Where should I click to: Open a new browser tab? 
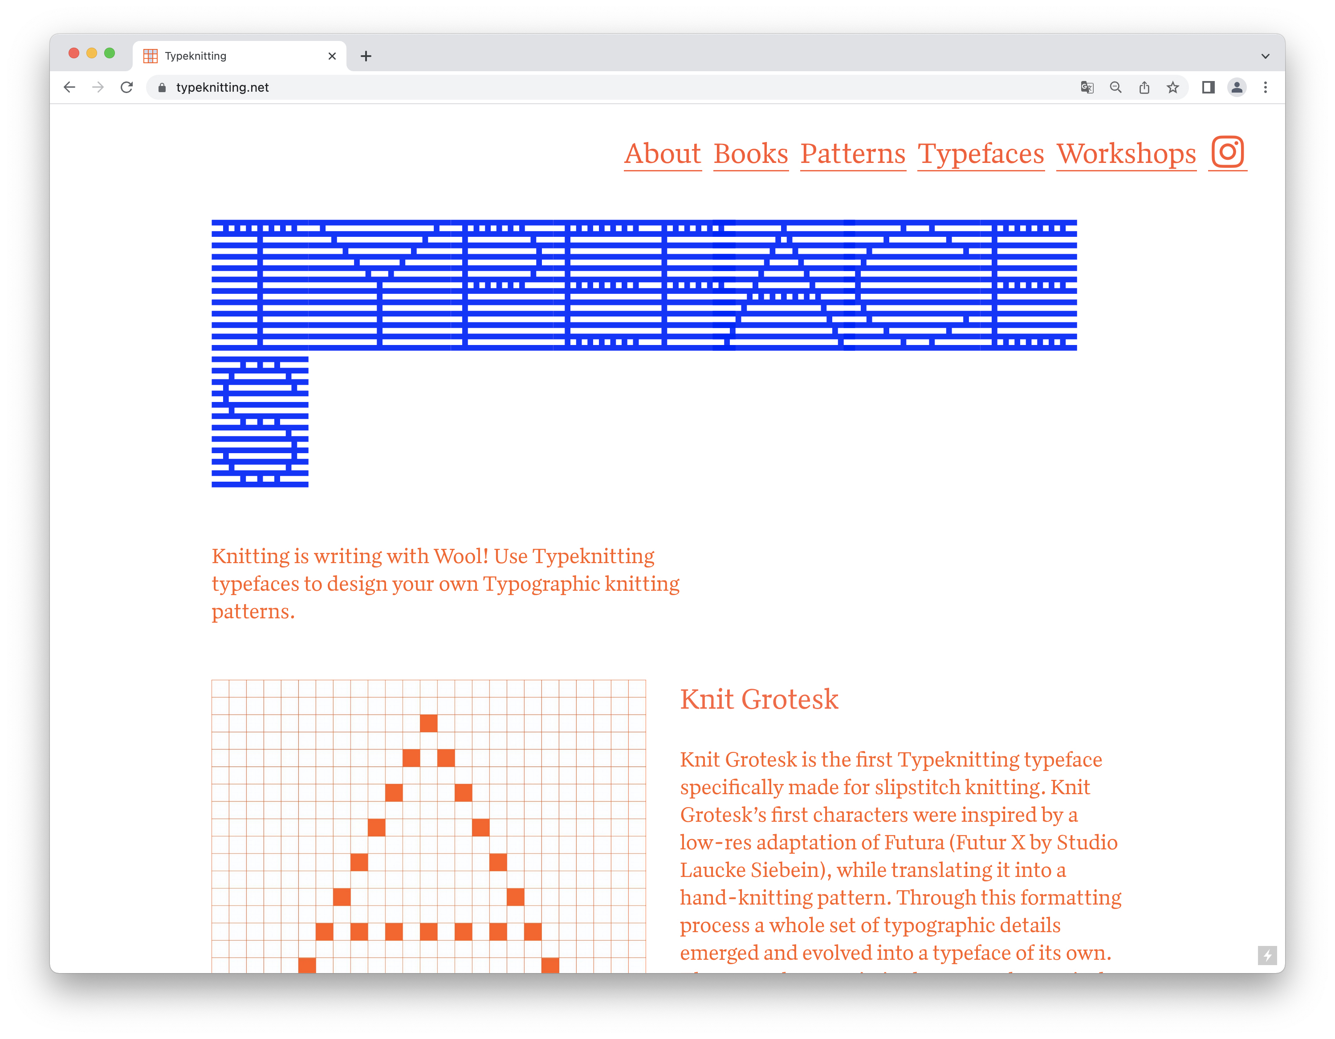(366, 56)
